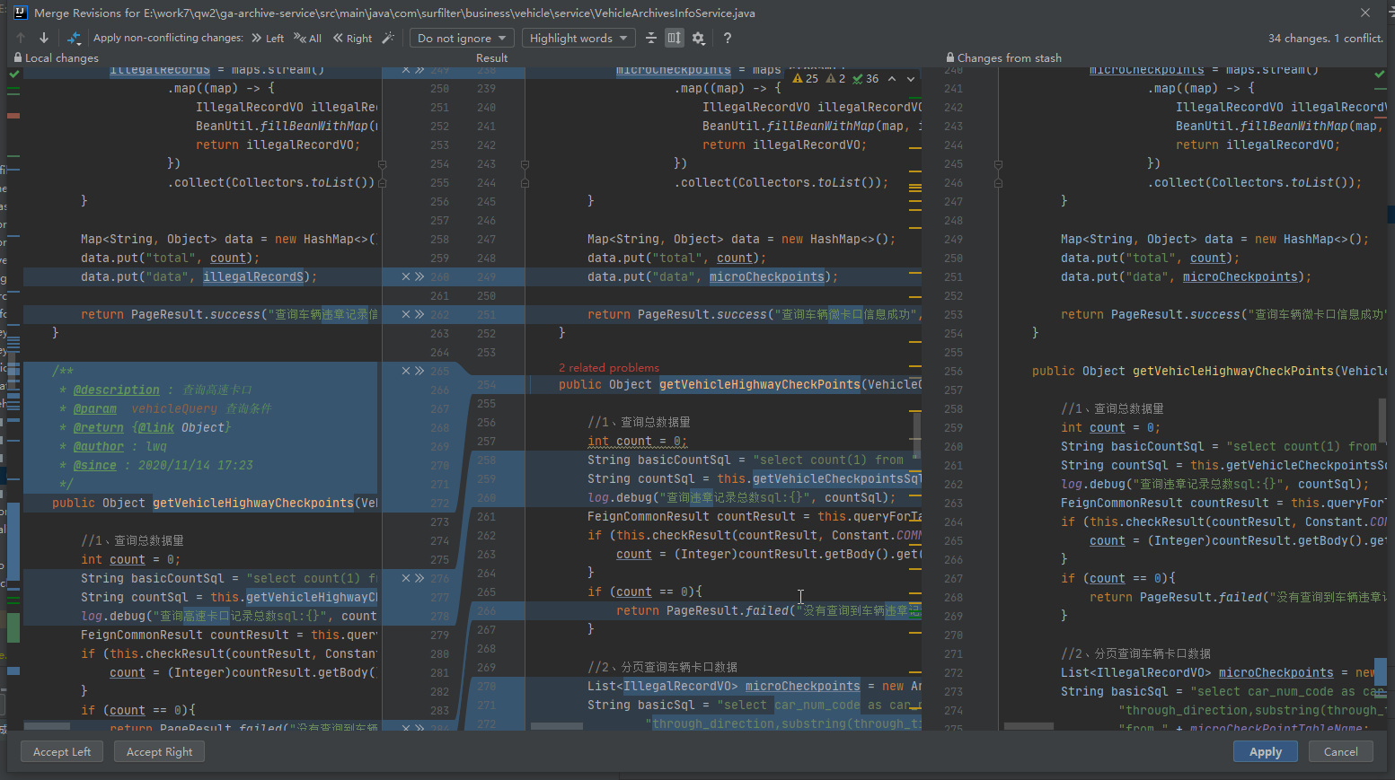Apply non-conflicting changes from Left
The image size is (1395, 780).
[268, 38]
